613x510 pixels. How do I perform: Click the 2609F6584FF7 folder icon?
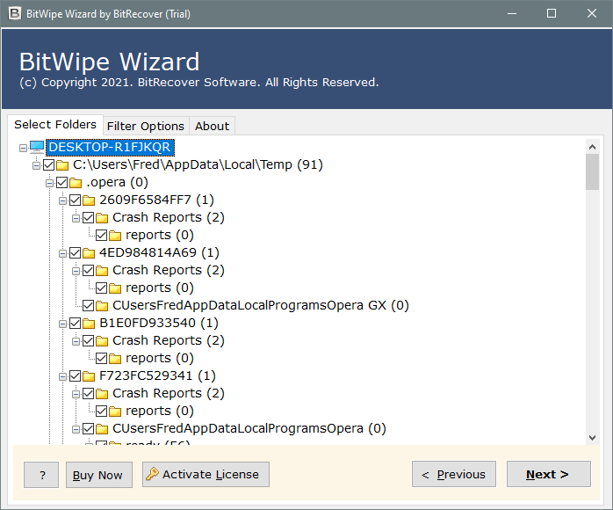click(89, 200)
